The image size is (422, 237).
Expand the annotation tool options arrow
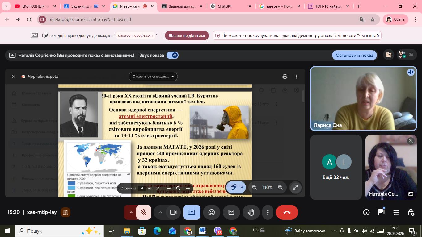point(242,187)
